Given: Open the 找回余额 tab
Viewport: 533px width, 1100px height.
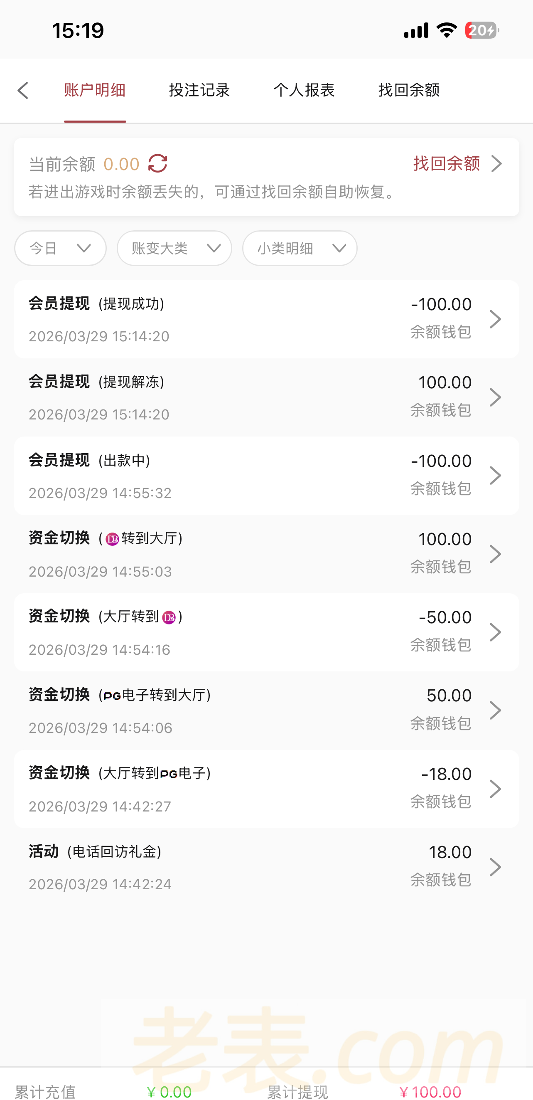Looking at the screenshot, I should pos(409,90).
